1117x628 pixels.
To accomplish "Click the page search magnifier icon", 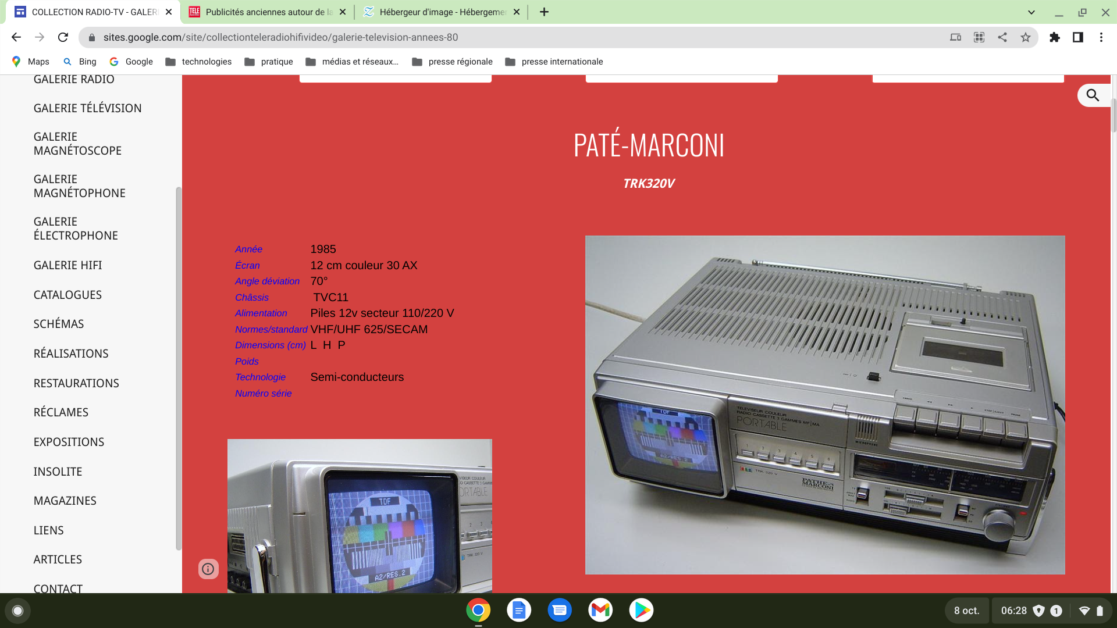I will coord(1093,95).
